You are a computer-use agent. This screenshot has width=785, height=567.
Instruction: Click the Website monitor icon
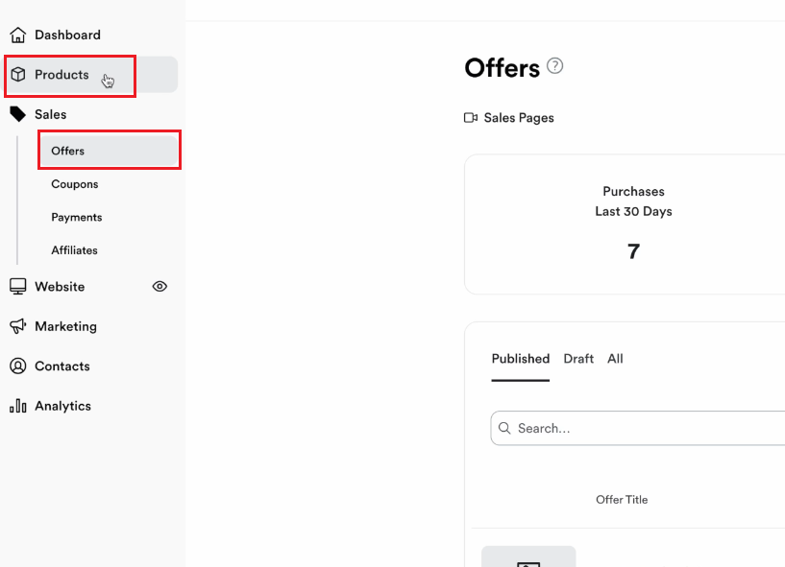(18, 287)
